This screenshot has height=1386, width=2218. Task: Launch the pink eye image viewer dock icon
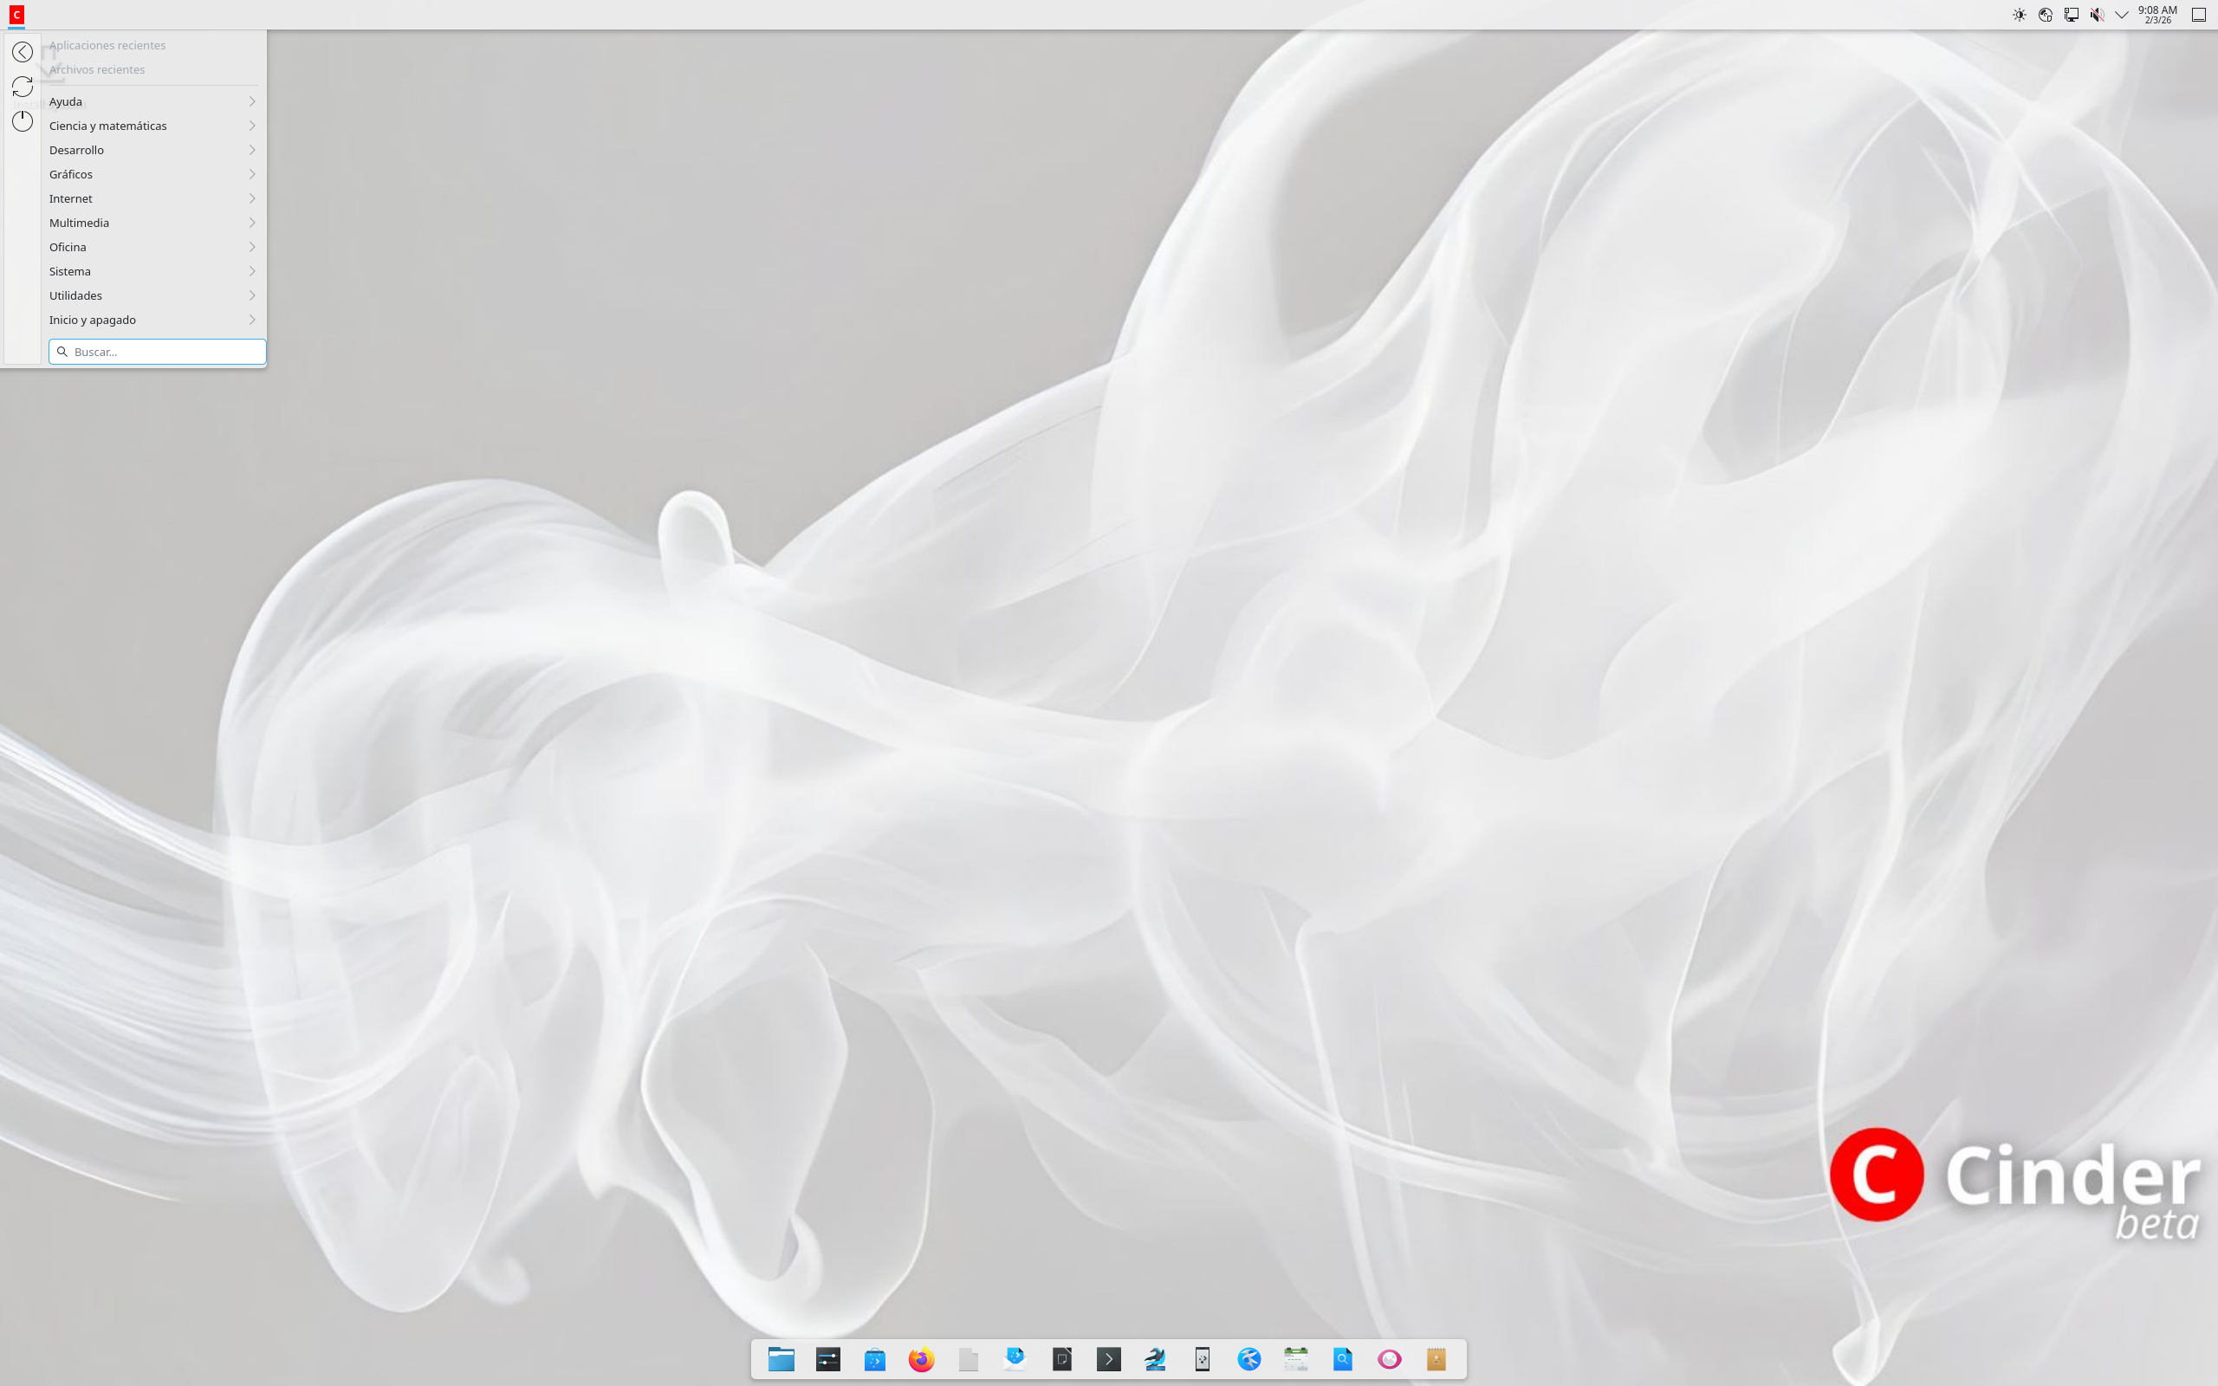click(x=1389, y=1358)
